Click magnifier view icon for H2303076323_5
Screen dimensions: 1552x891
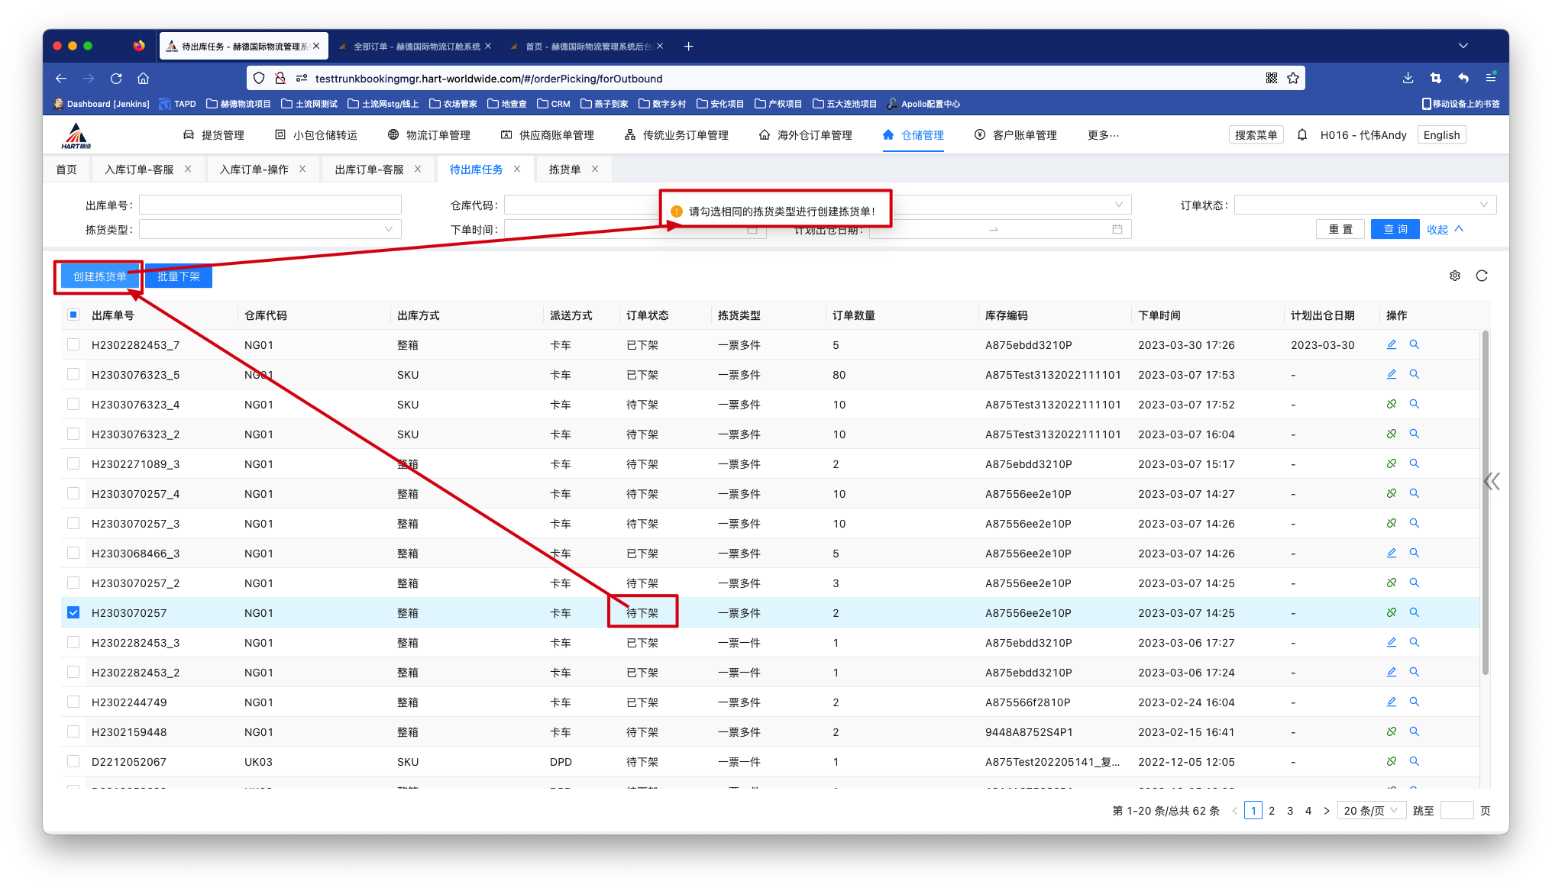pyautogui.click(x=1415, y=374)
